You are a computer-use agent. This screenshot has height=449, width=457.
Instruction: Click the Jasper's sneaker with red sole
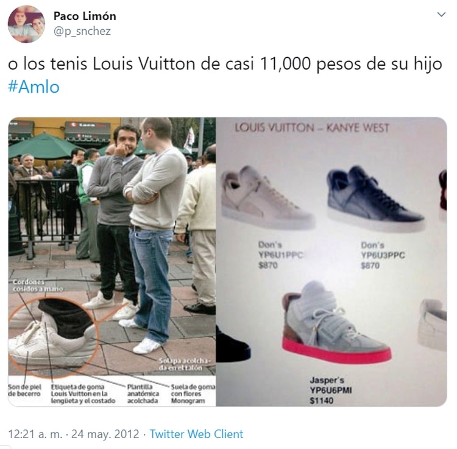336,323
